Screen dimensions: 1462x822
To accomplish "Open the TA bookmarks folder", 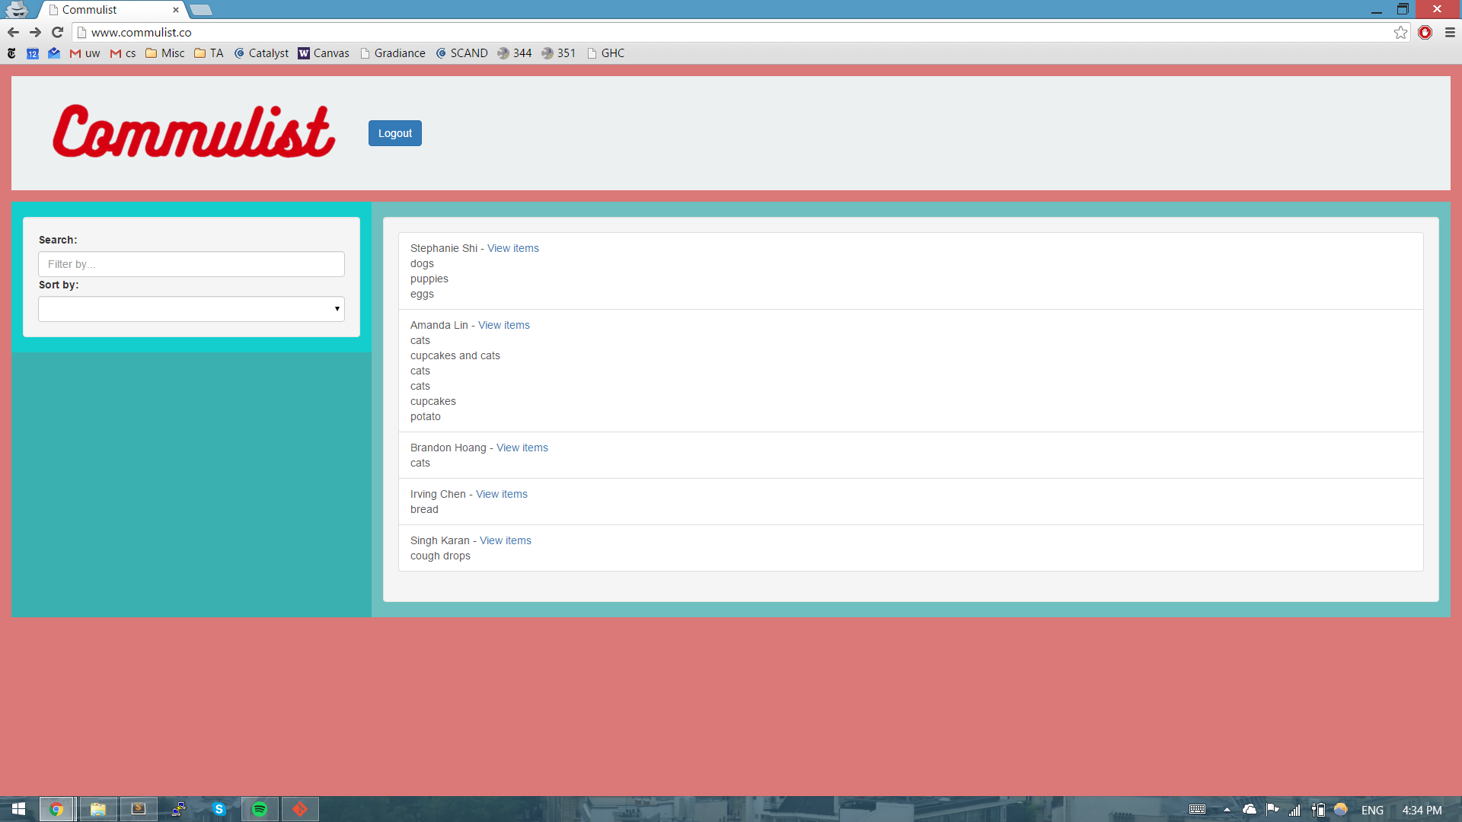I will (x=209, y=53).
